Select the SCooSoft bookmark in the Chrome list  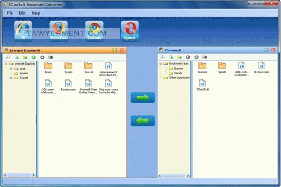point(202,85)
